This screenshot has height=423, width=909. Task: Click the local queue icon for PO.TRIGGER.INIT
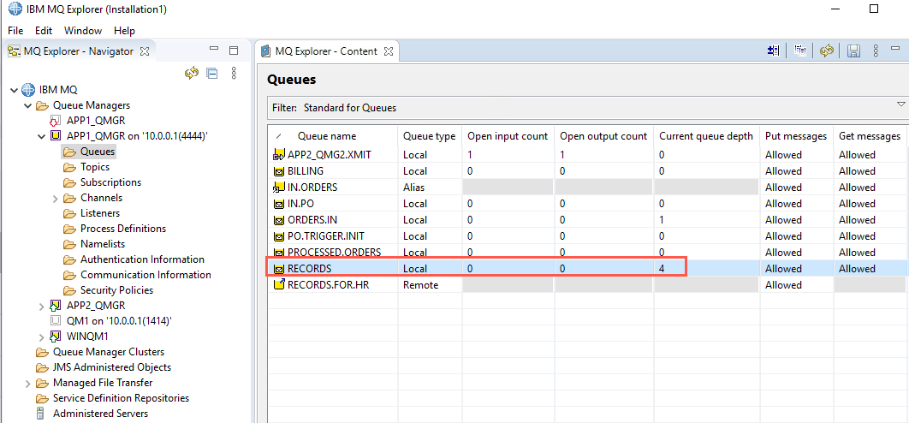click(279, 236)
